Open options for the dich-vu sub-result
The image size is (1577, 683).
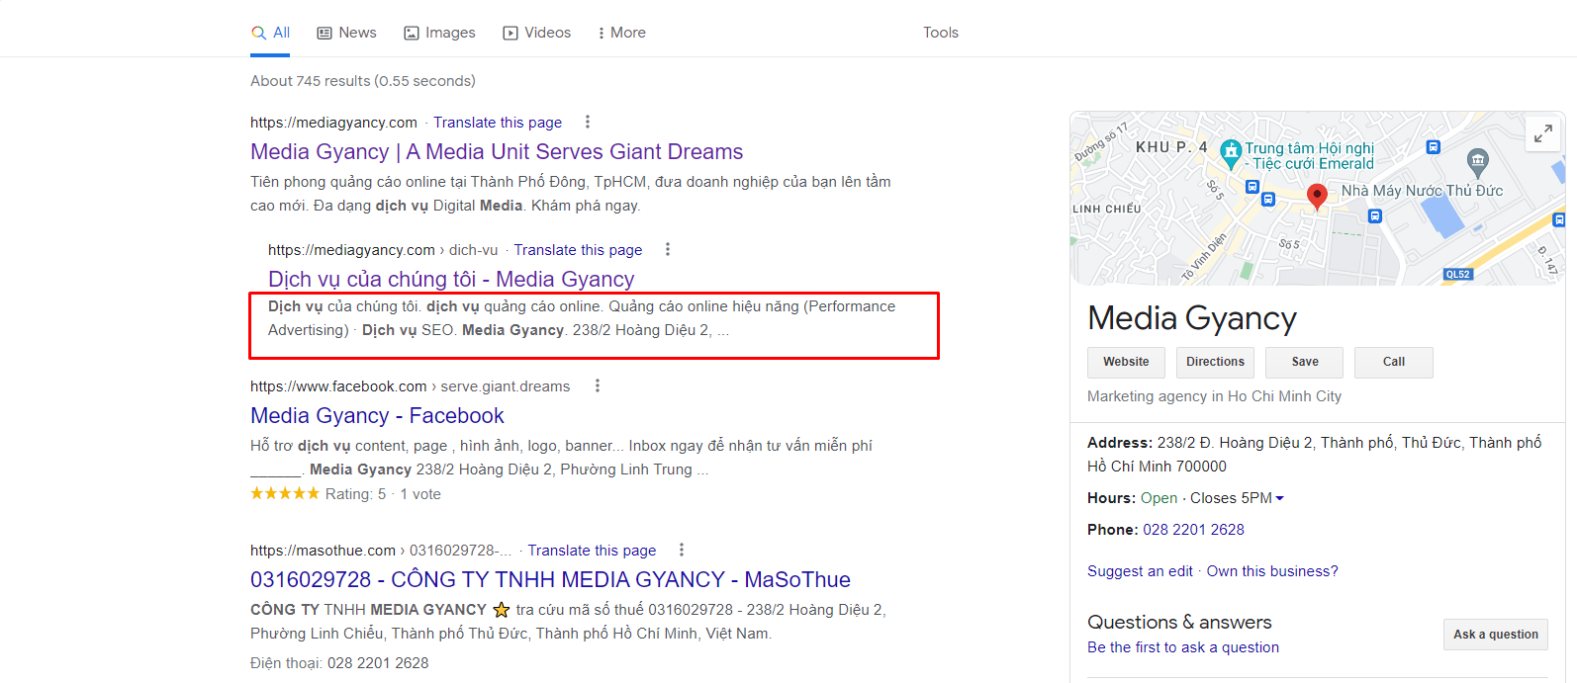tap(668, 249)
